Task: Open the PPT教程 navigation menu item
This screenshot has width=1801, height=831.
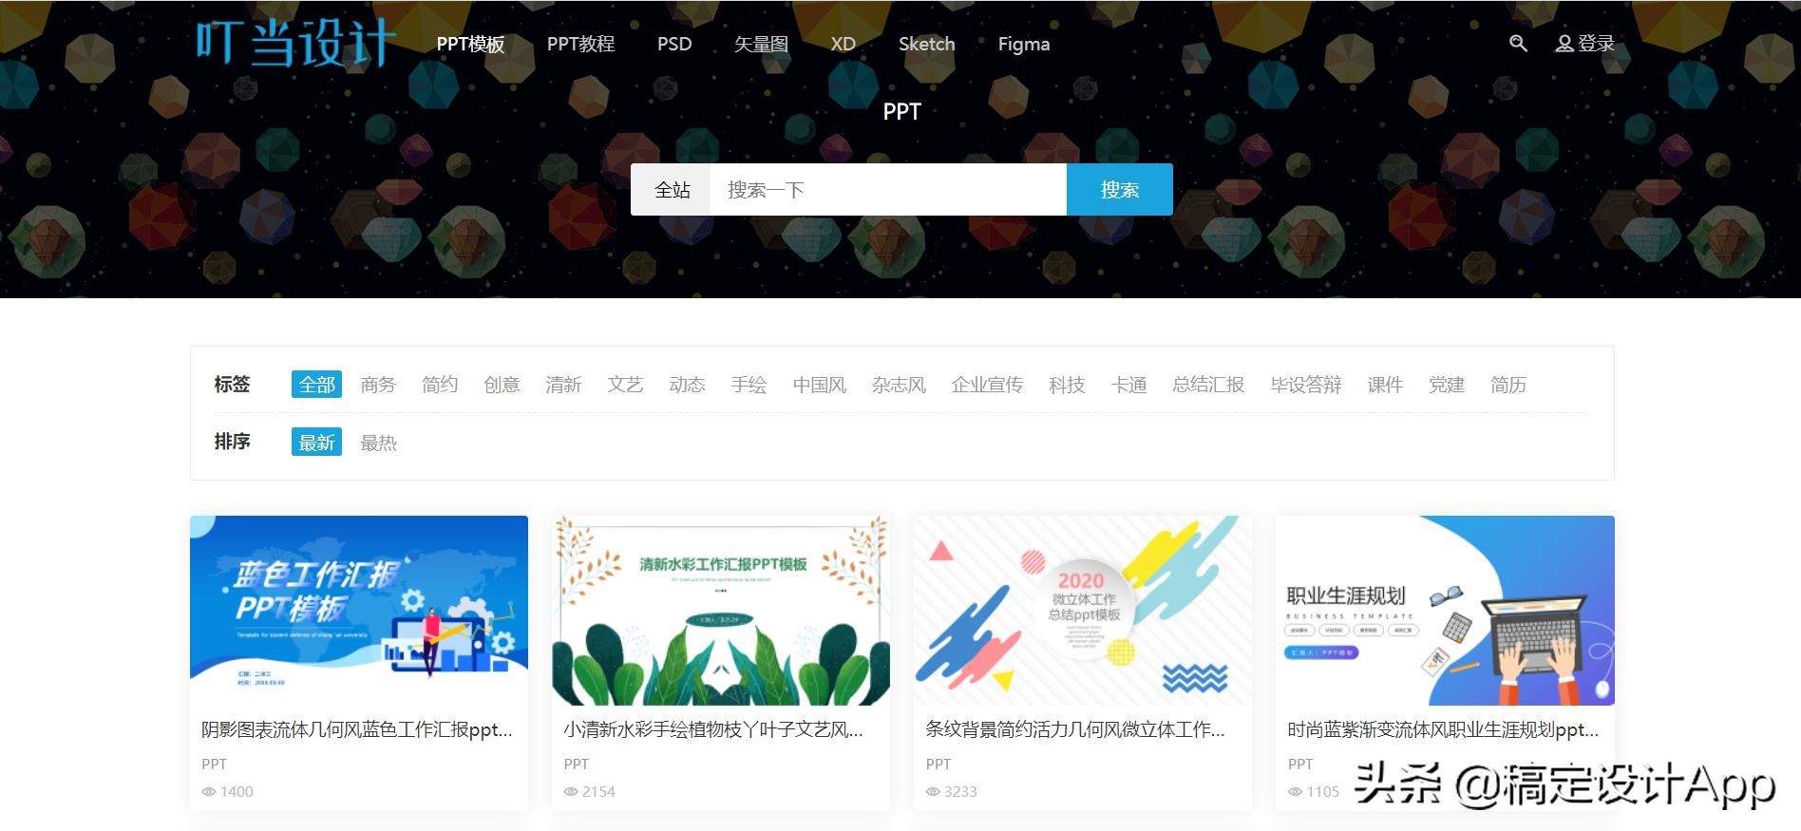Action: (580, 45)
